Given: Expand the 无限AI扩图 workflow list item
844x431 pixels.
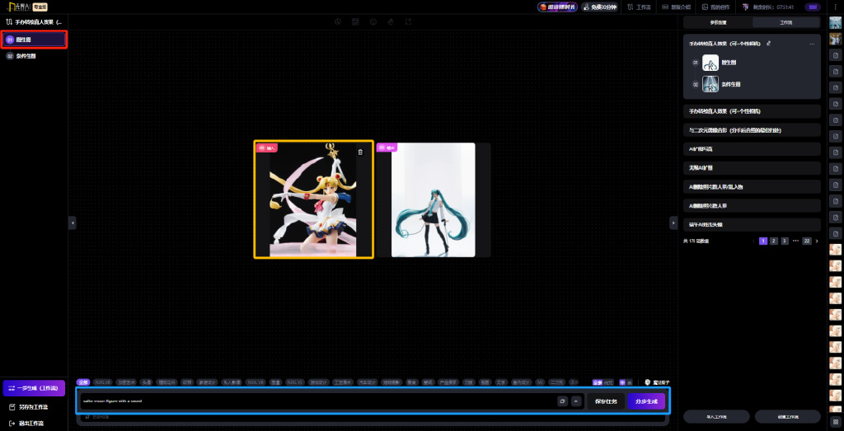Looking at the screenshot, I should [x=752, y=168].
